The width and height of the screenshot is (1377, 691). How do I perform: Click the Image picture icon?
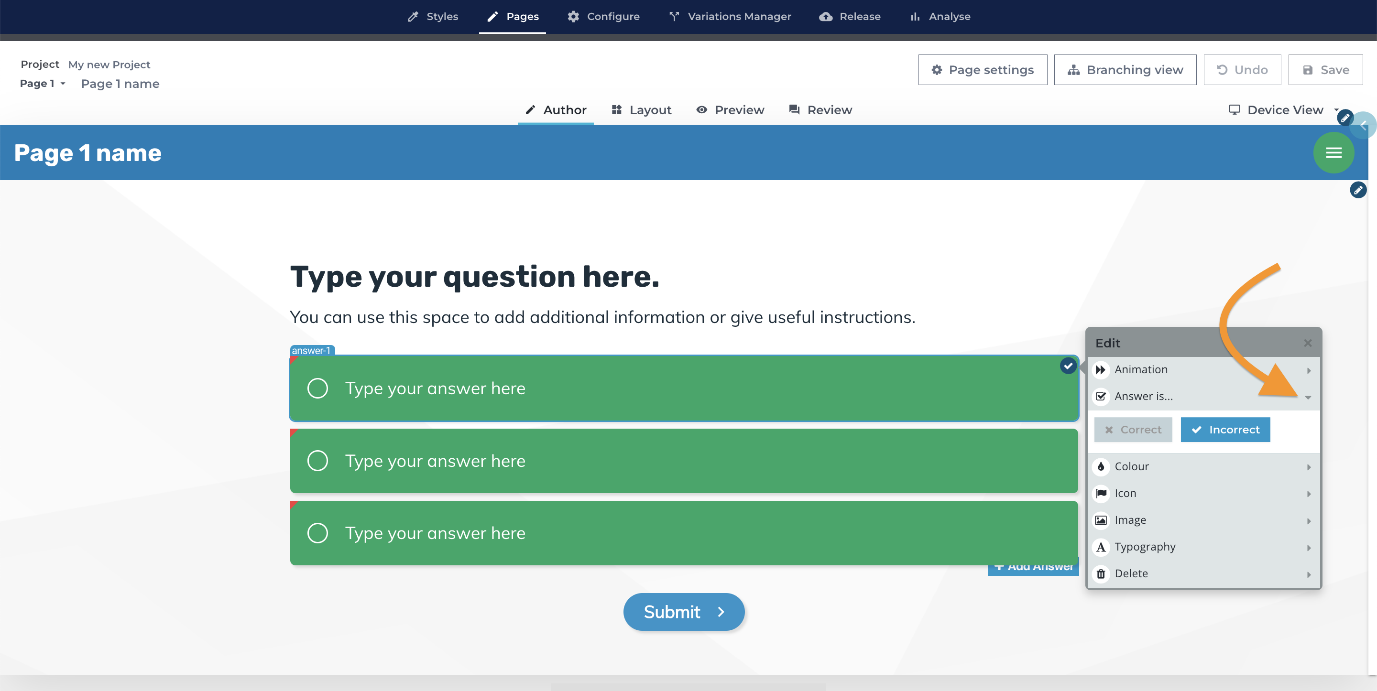1100,520
